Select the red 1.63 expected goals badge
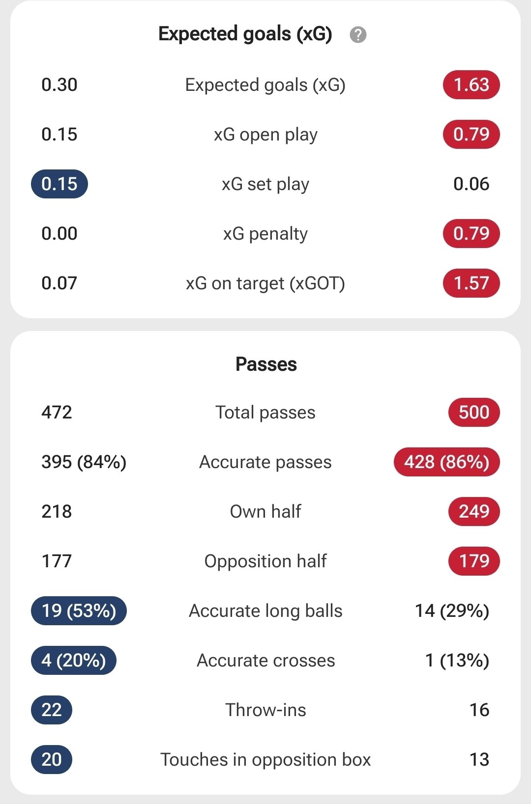 [x=472, y=85]
